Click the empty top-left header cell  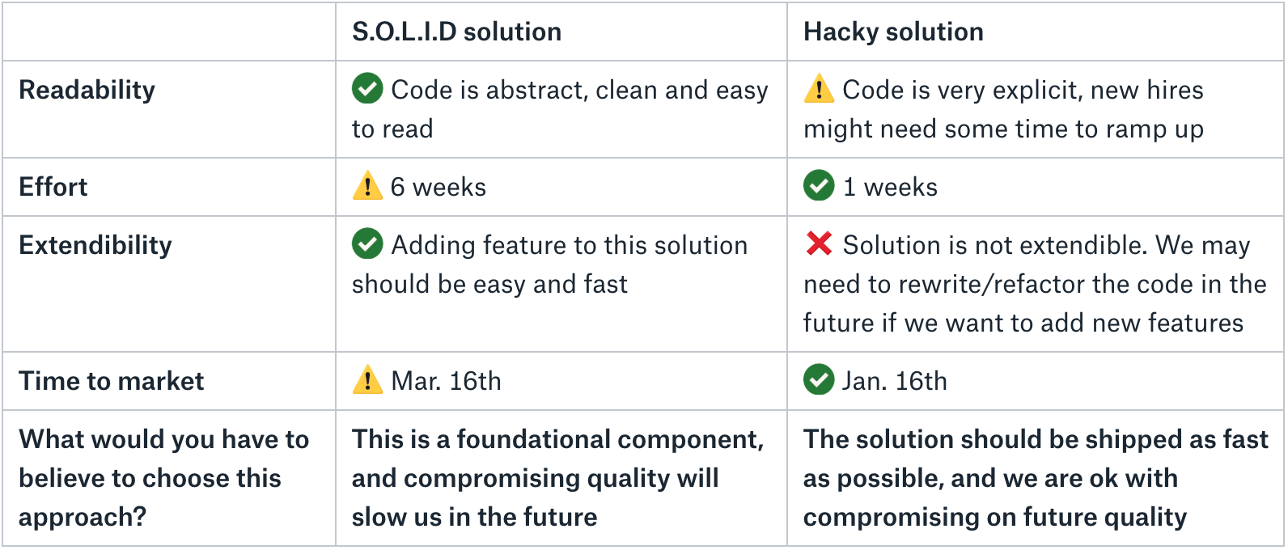[168, 32]
